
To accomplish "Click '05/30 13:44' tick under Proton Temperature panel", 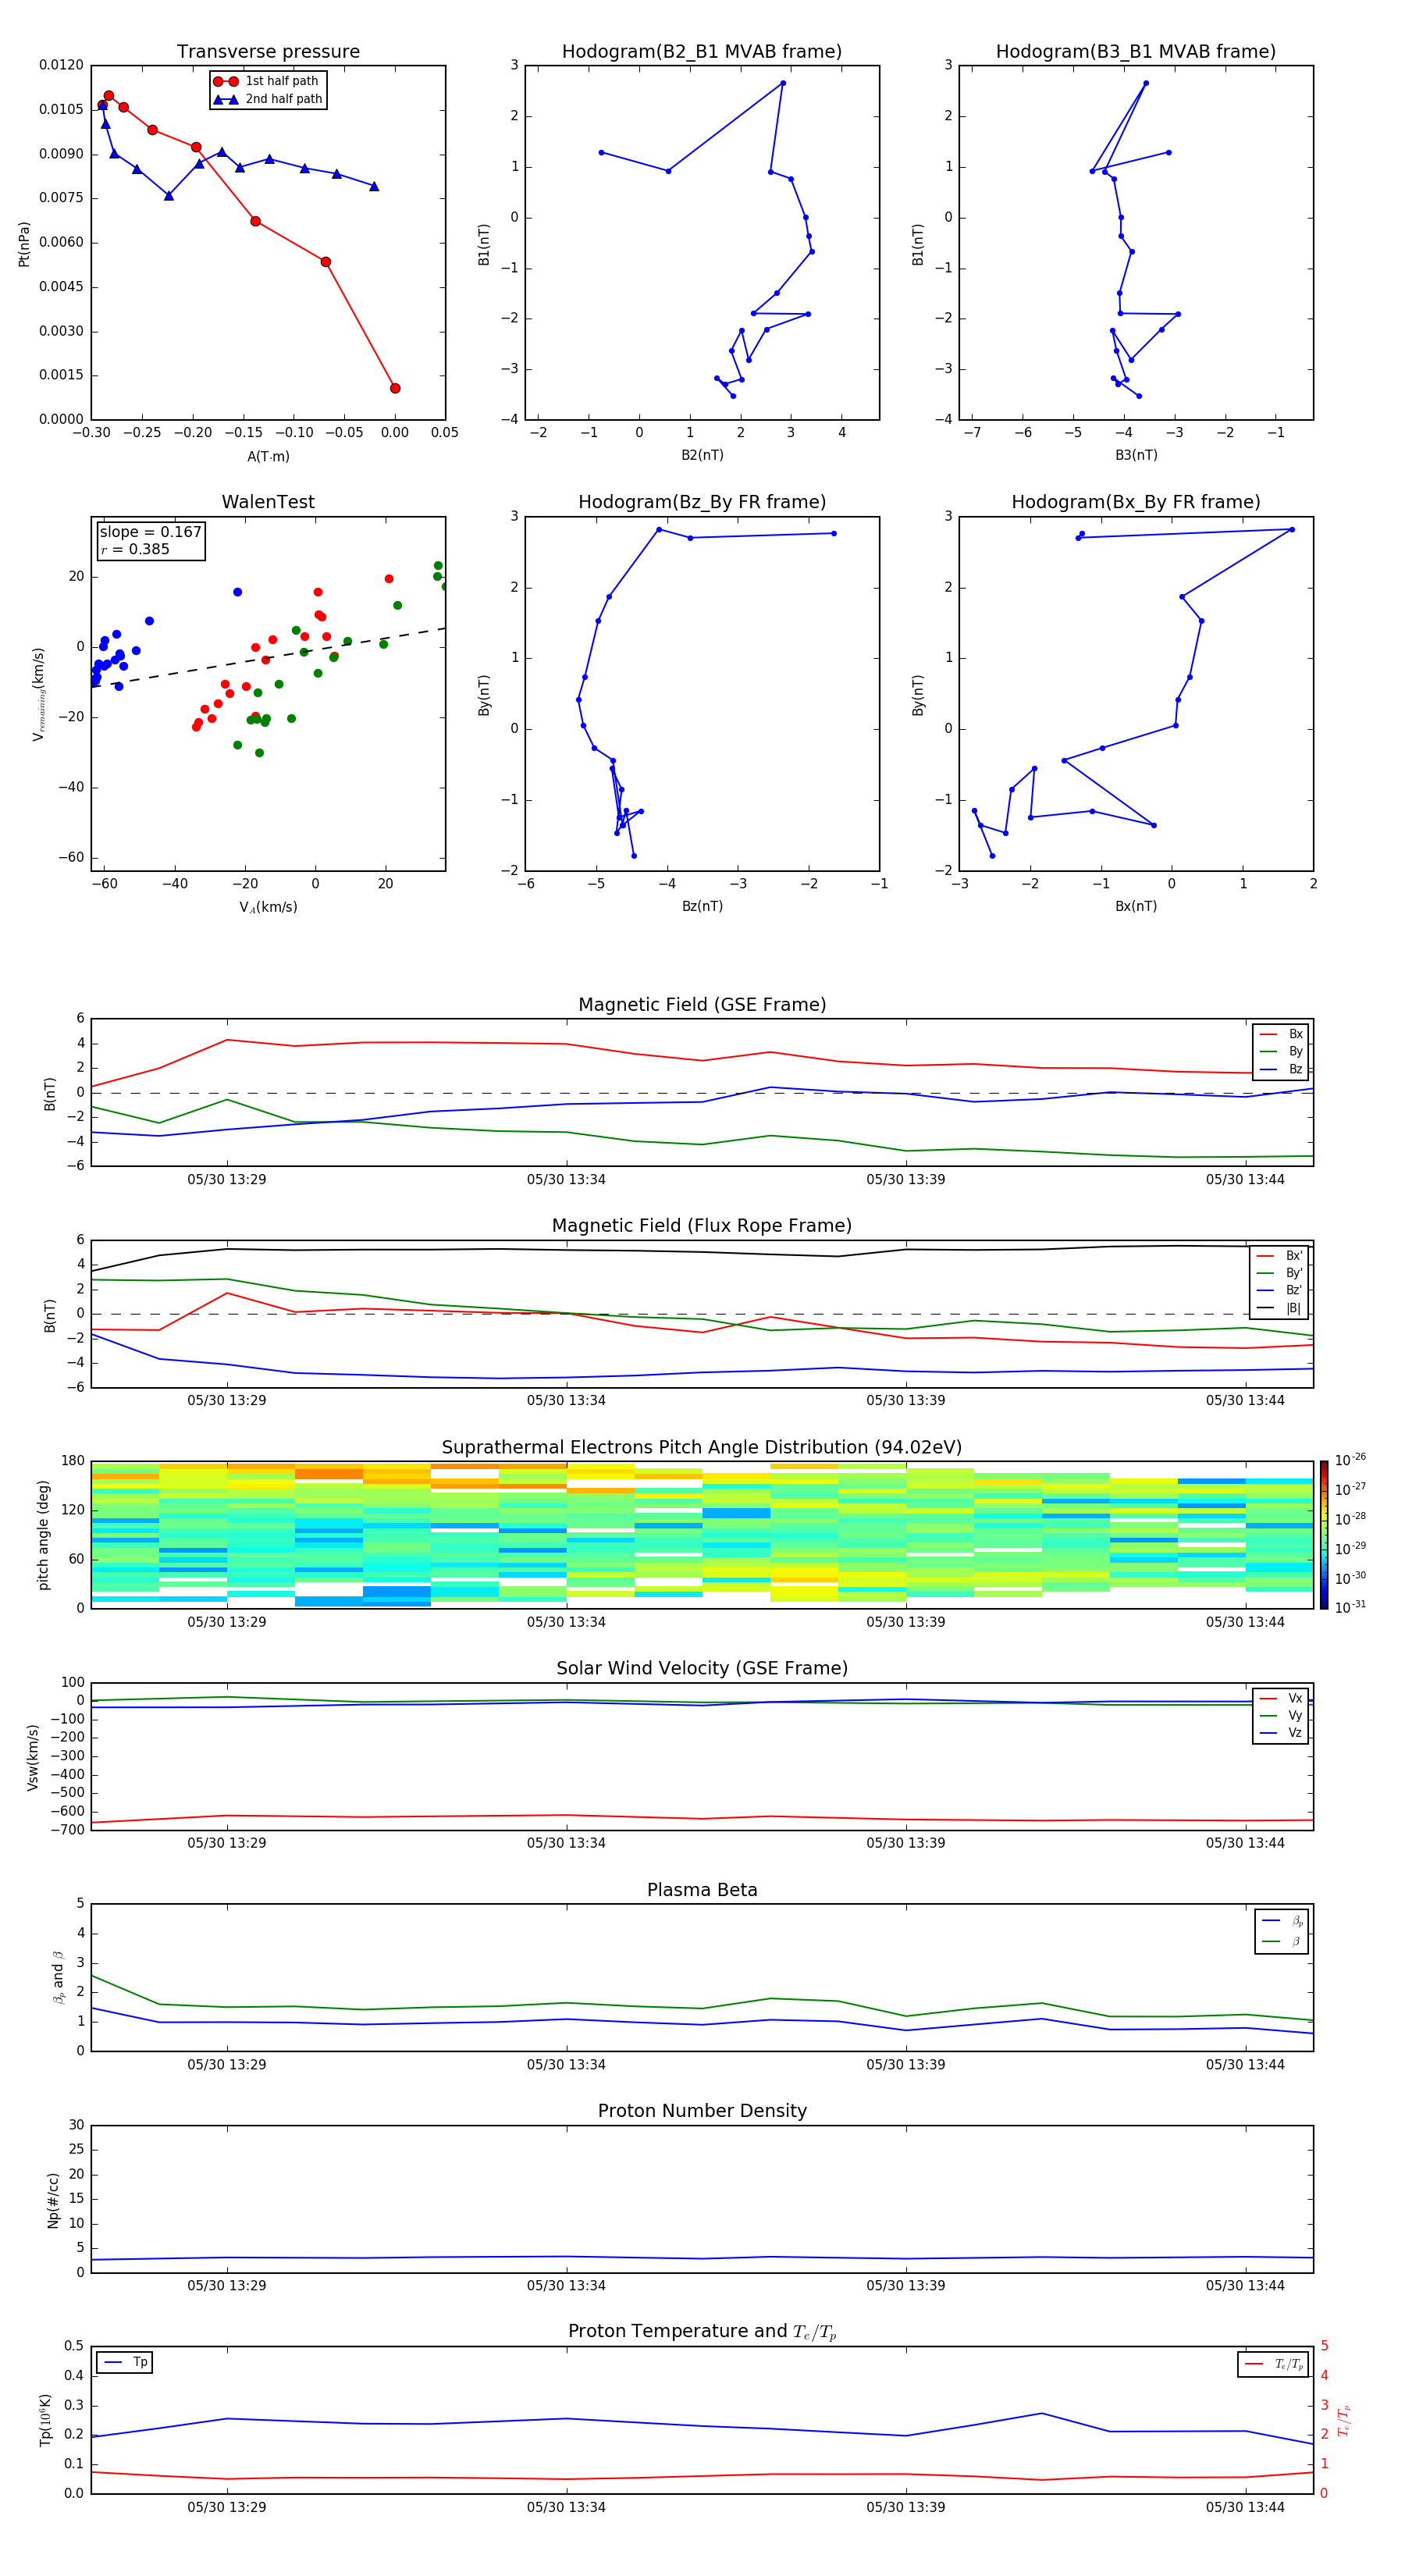I will [x=1245, y=2507].
